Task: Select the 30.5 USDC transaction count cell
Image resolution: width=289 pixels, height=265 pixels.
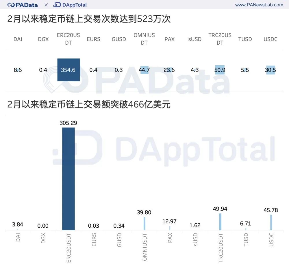Action: pos(271,70)
